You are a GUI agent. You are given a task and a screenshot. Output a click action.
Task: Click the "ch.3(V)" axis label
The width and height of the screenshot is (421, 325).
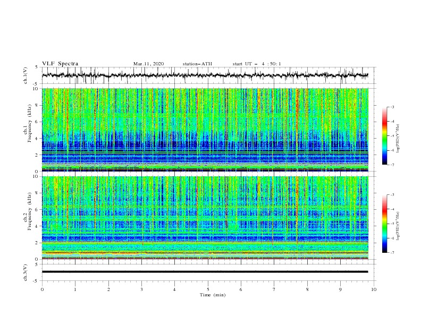26,272
